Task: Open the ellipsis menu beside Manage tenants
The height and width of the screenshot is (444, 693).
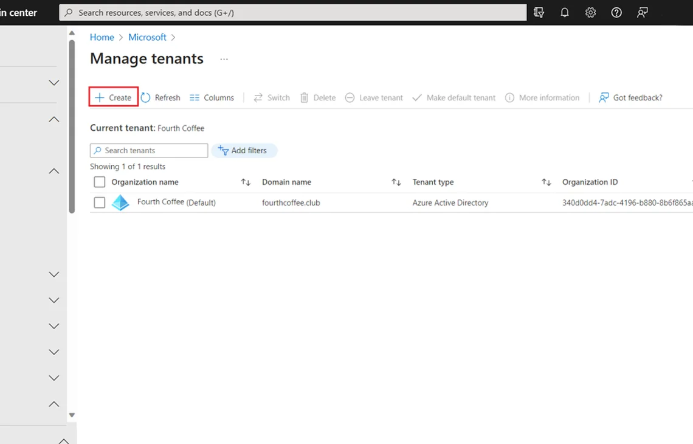Action: click(224, 59)
